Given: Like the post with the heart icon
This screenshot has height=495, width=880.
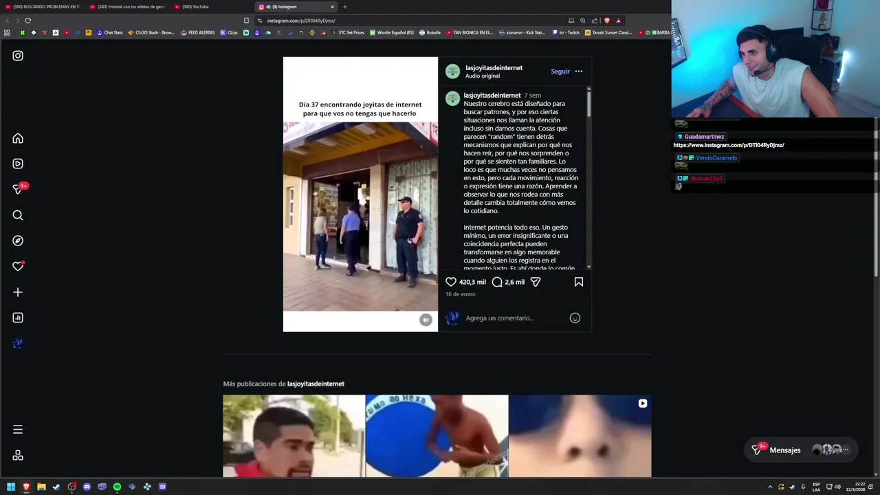Looking at the screenshot, I should pyautogui.click(x=451, y=282).
